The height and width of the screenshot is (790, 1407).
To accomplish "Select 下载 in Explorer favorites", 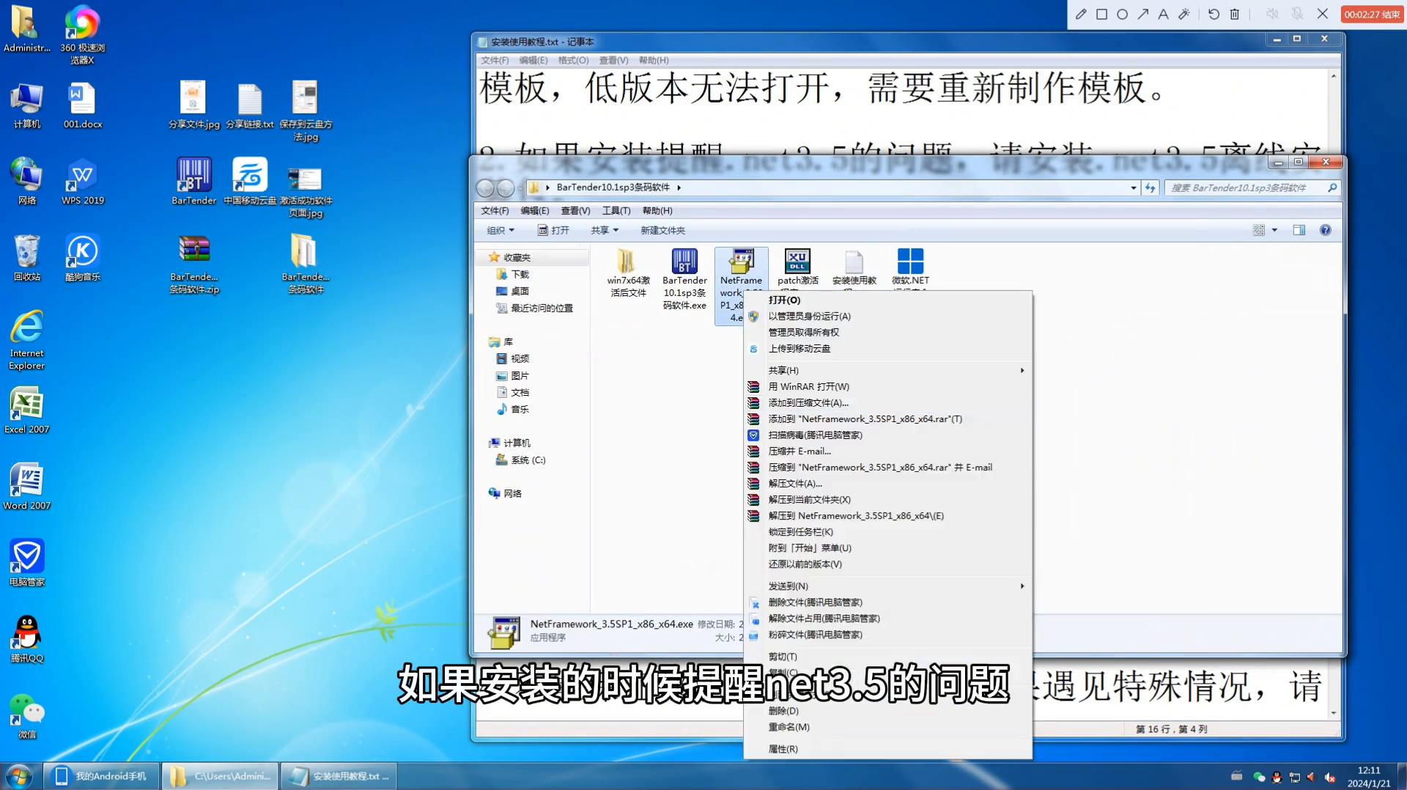I will coord(512,274).
